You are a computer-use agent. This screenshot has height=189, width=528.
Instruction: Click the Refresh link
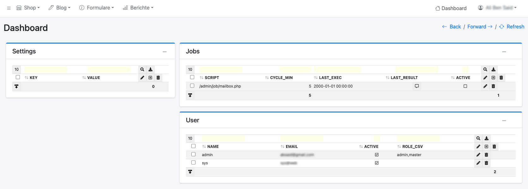(x=512, y=27)
